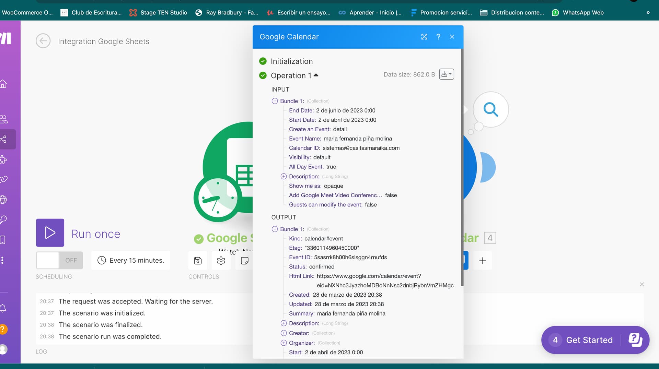Open the Stage TEN Studio bookmark
Image resolution: width=659 pixels, height=369 pixels.
(x=158, y=12)
